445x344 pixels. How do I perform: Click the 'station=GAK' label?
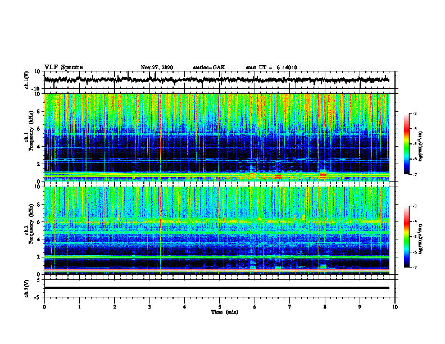point(209,67)
